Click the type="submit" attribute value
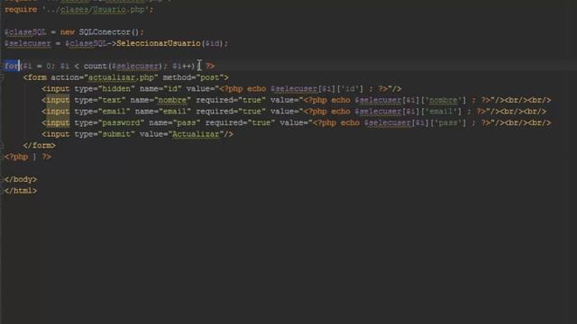The width and height of the screenshot is (577, 324). [116, 134]
